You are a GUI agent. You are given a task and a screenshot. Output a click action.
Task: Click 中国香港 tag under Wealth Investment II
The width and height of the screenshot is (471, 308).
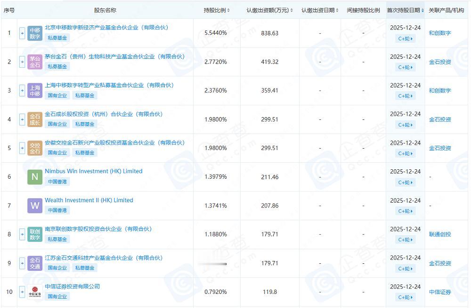[57, 210]
